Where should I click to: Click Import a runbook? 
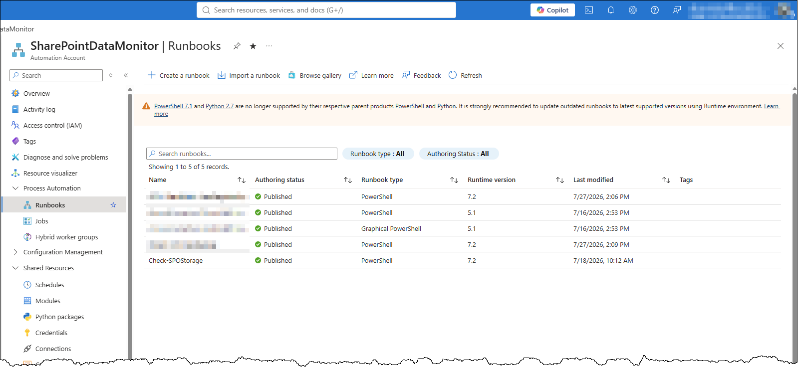pyautogui.click(x=249, y=75)
